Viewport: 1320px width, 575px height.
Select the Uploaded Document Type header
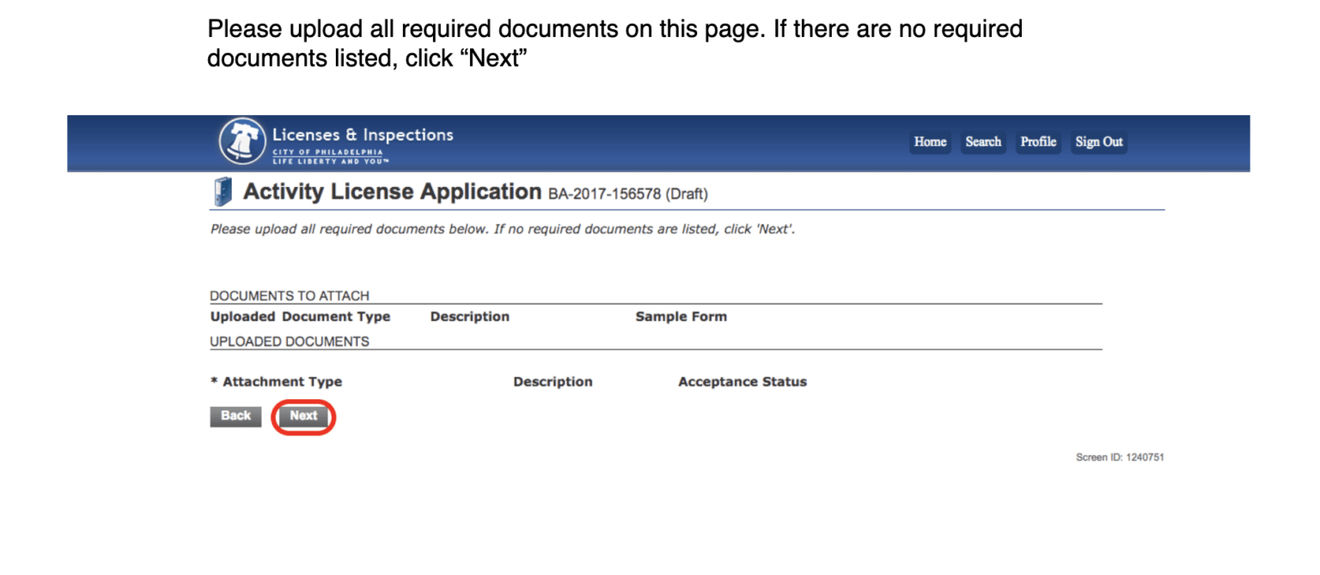(x=300, y=316)
